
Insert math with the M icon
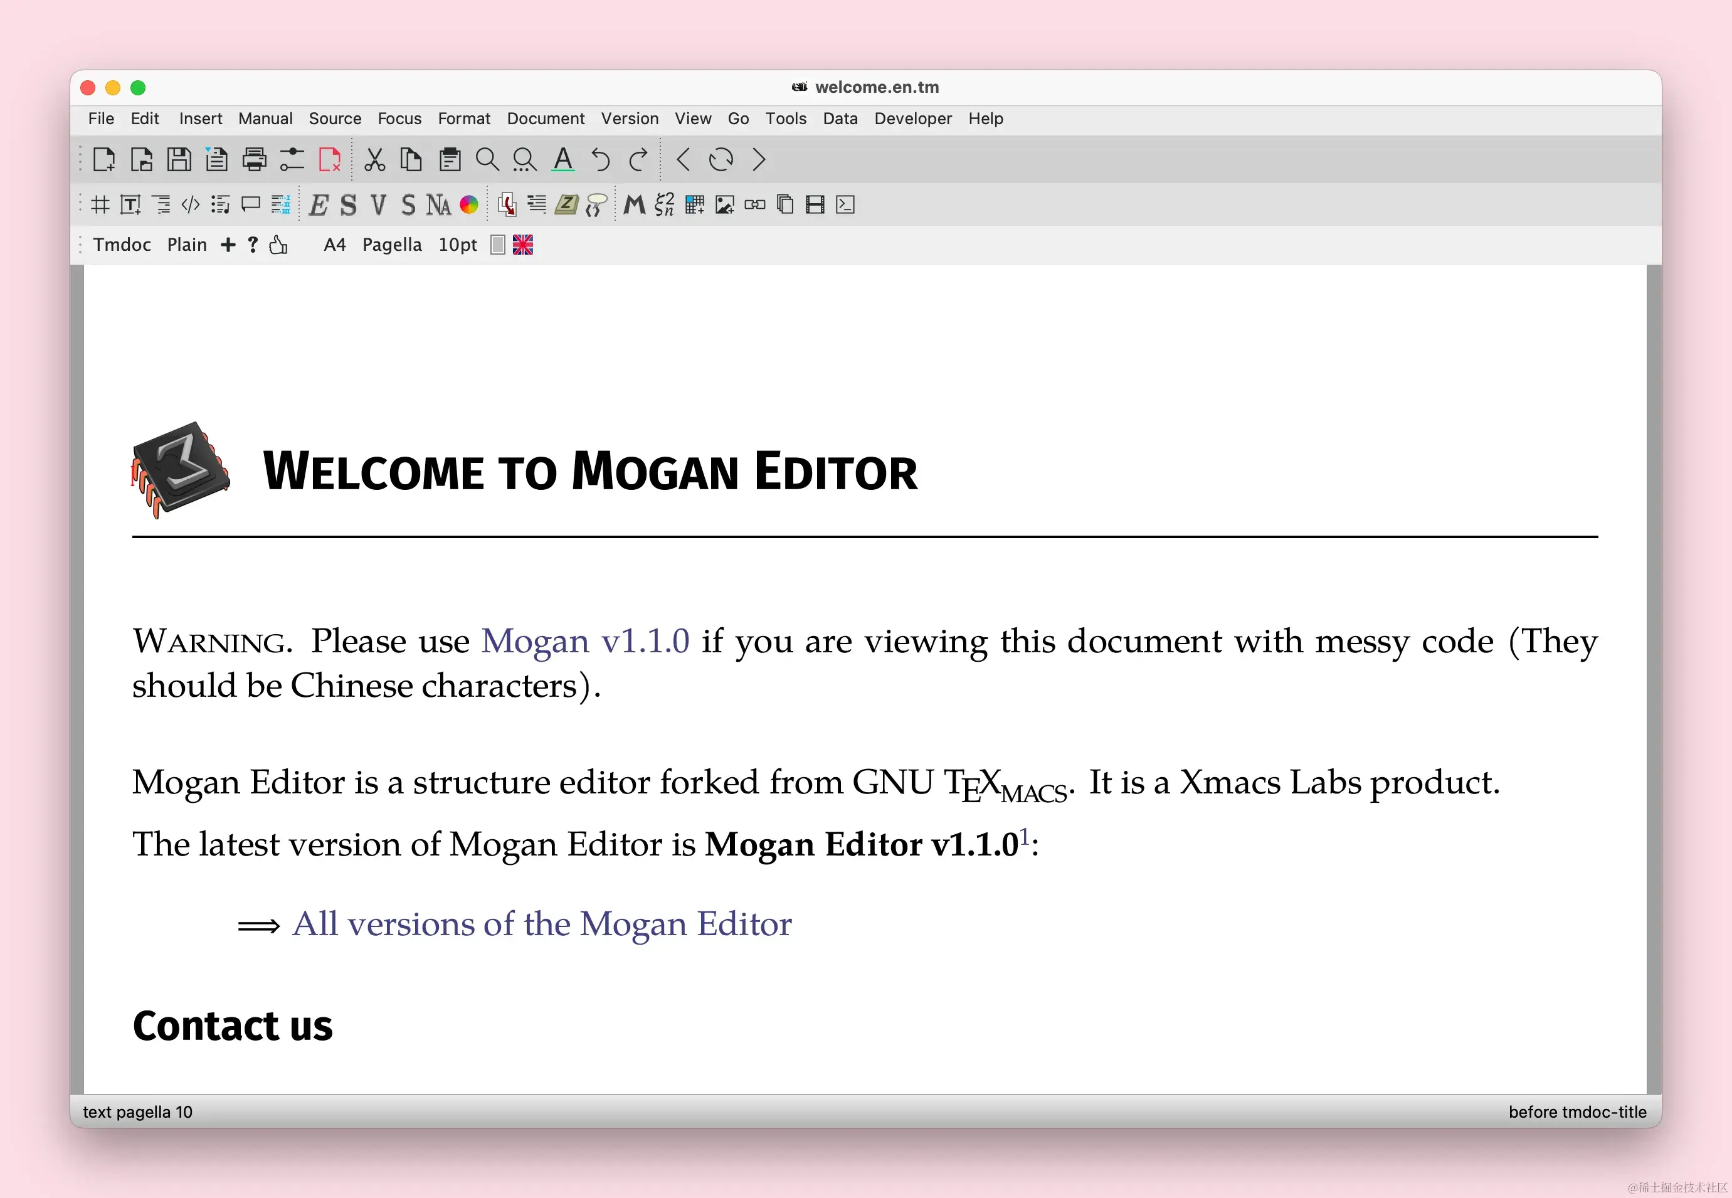[634, 205]
